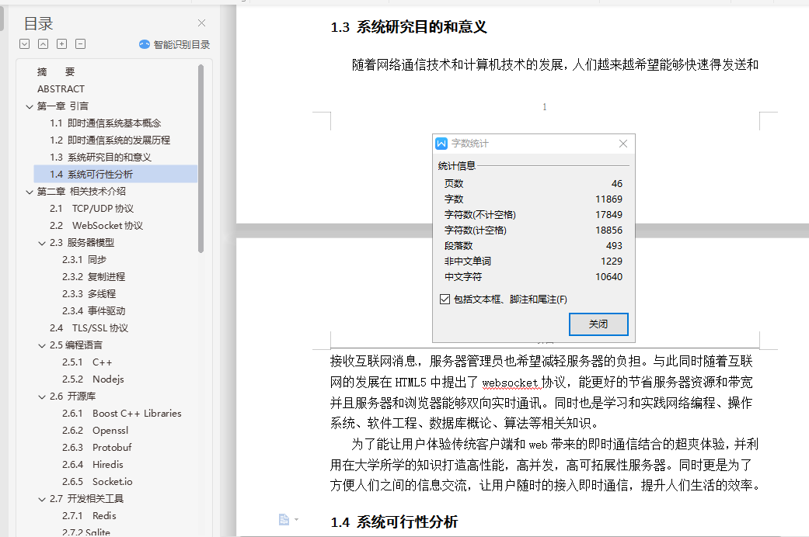Click the 字数统计 dialog title bar
The image size is (809, 537).
click(533, 144)
